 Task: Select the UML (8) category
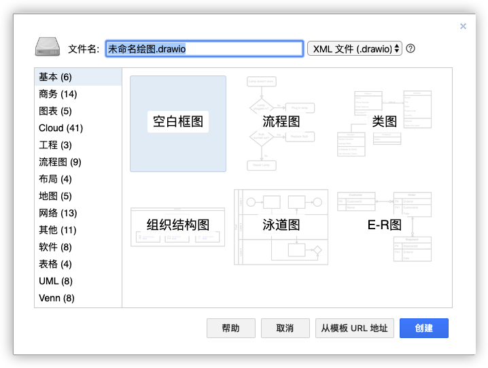click(56, 281)
